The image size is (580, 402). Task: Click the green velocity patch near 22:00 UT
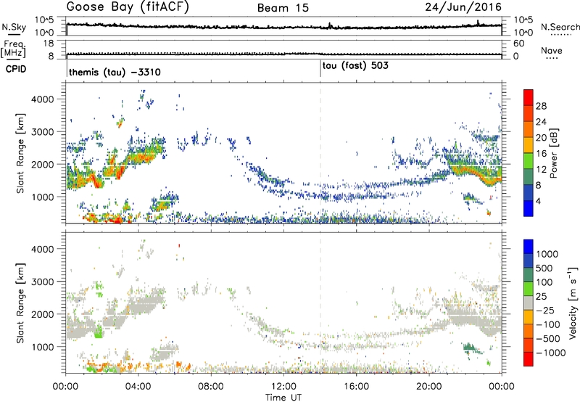pos(471,348)
